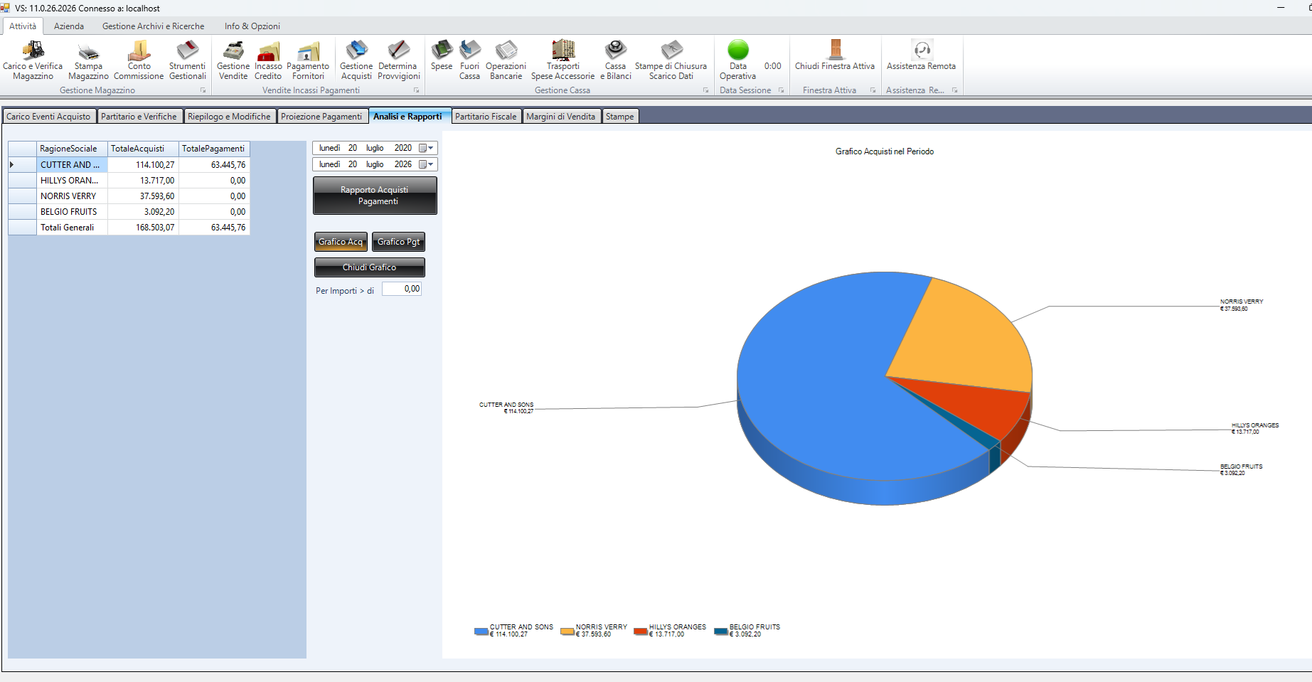The width and height of the screenshot is (1312, 682).
Task: Expand Gestione Magazzino group launcher
Action: pyautogui.click(x=203, y=90)
